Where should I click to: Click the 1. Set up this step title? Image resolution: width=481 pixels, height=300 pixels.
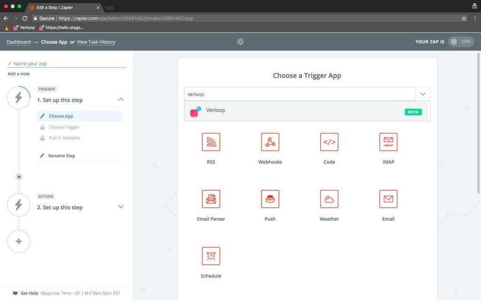coord(60,100)
